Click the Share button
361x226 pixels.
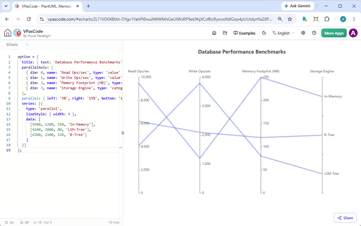coord(345,218)
